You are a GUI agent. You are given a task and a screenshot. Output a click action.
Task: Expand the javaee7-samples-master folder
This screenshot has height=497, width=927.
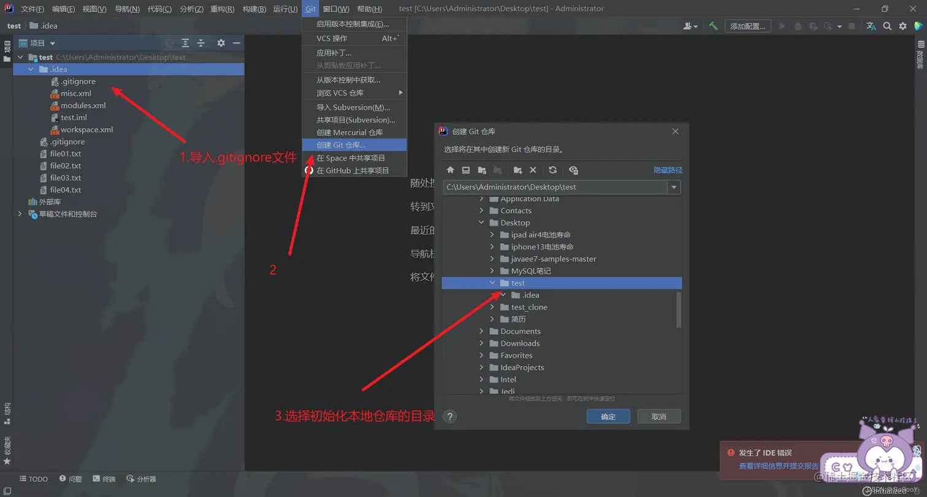click(492, 259)
